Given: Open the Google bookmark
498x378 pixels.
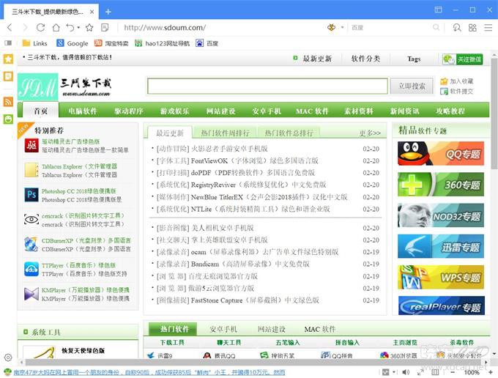Looking at the screenshot, I should [x=73, y=43].
